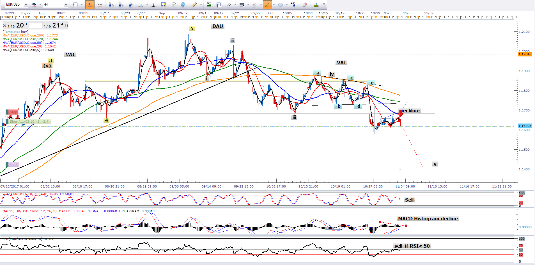
Task: Click the Limit order marker on chart
Action: coord(12,164)
